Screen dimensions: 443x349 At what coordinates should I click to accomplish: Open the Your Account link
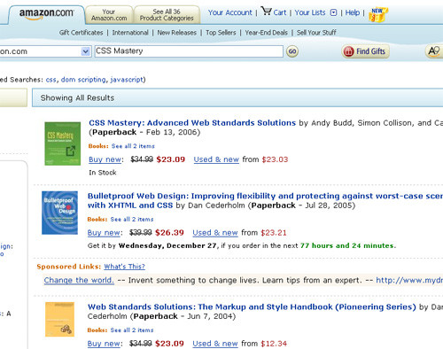230,12
